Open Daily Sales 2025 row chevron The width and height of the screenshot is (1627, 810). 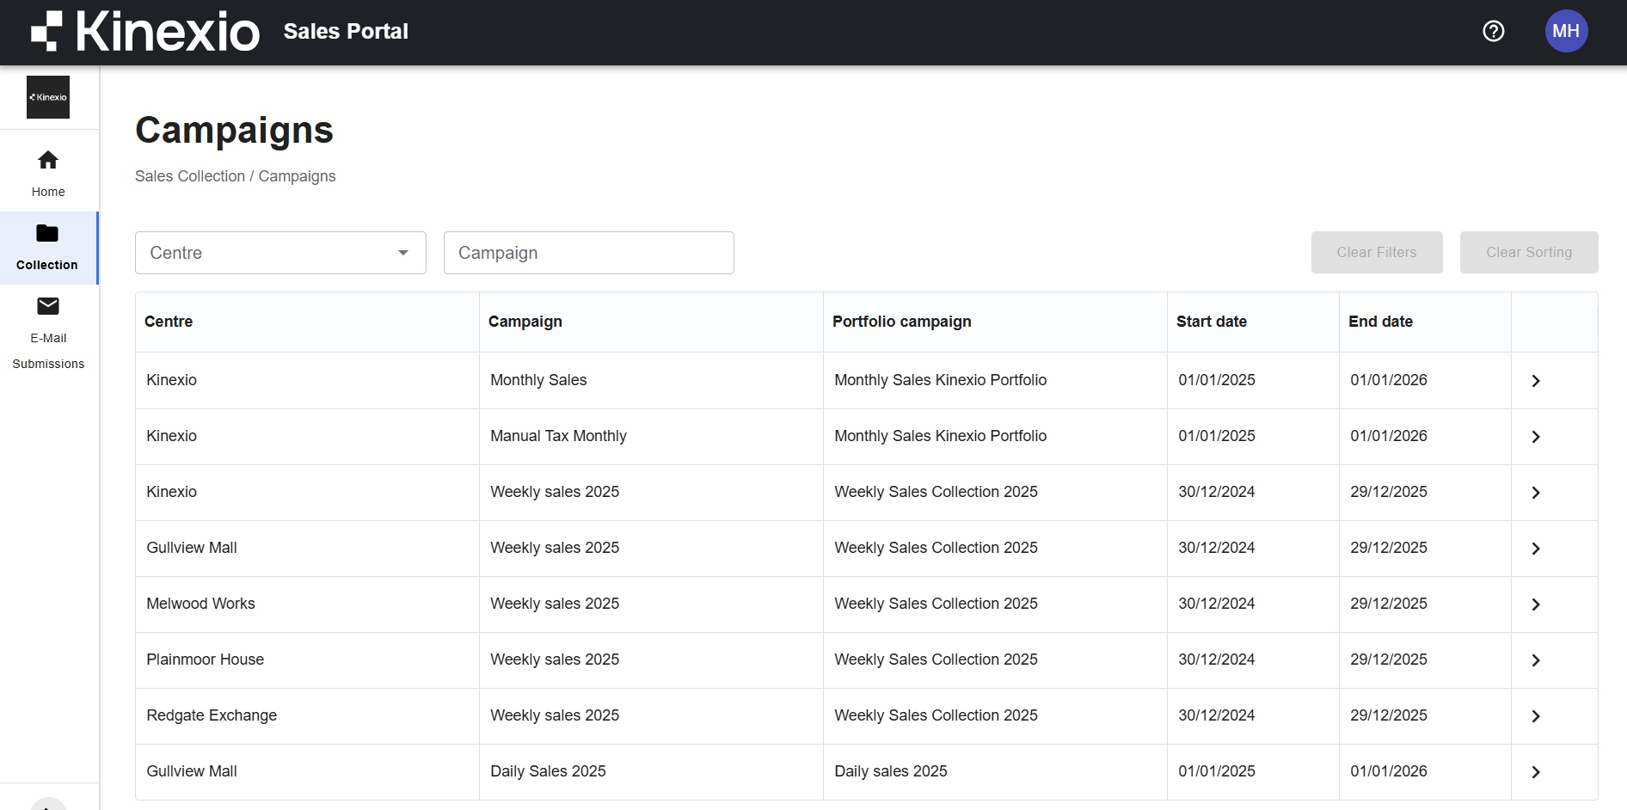click(1536, 772)
